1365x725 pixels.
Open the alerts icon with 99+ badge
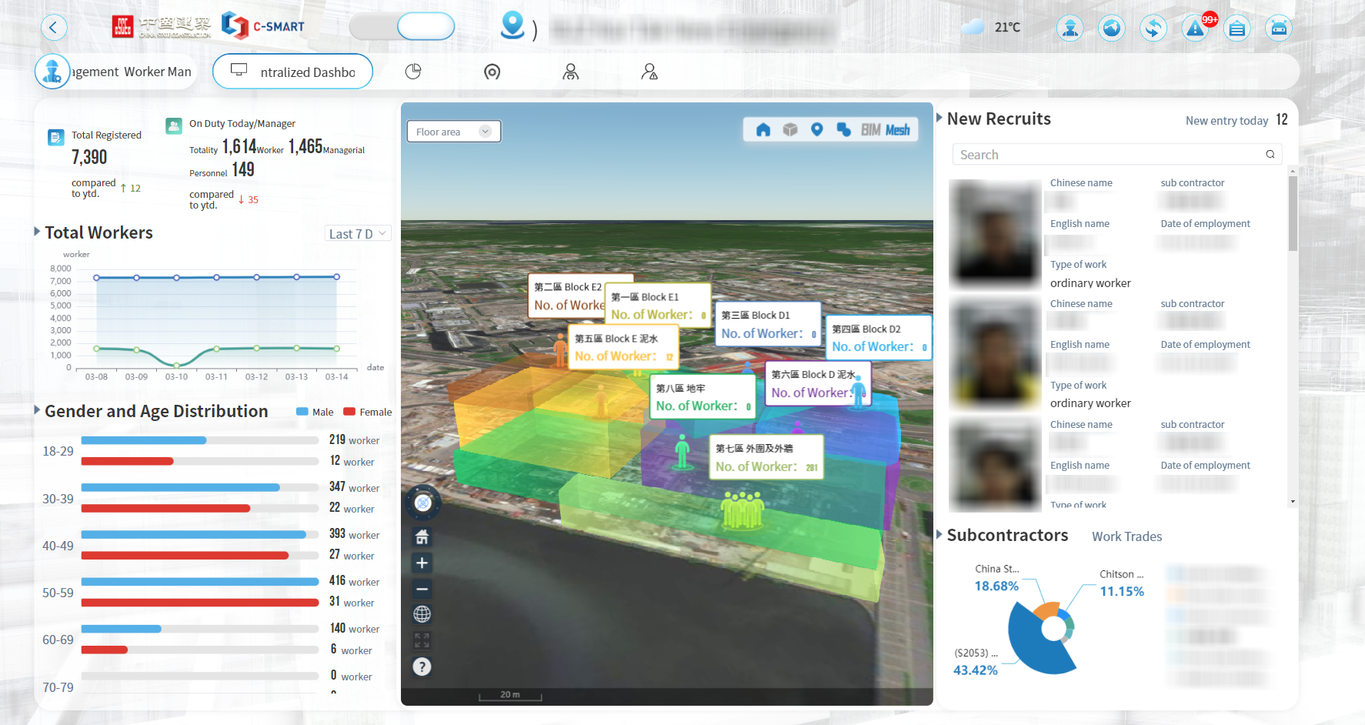[x=1195, y=28]
